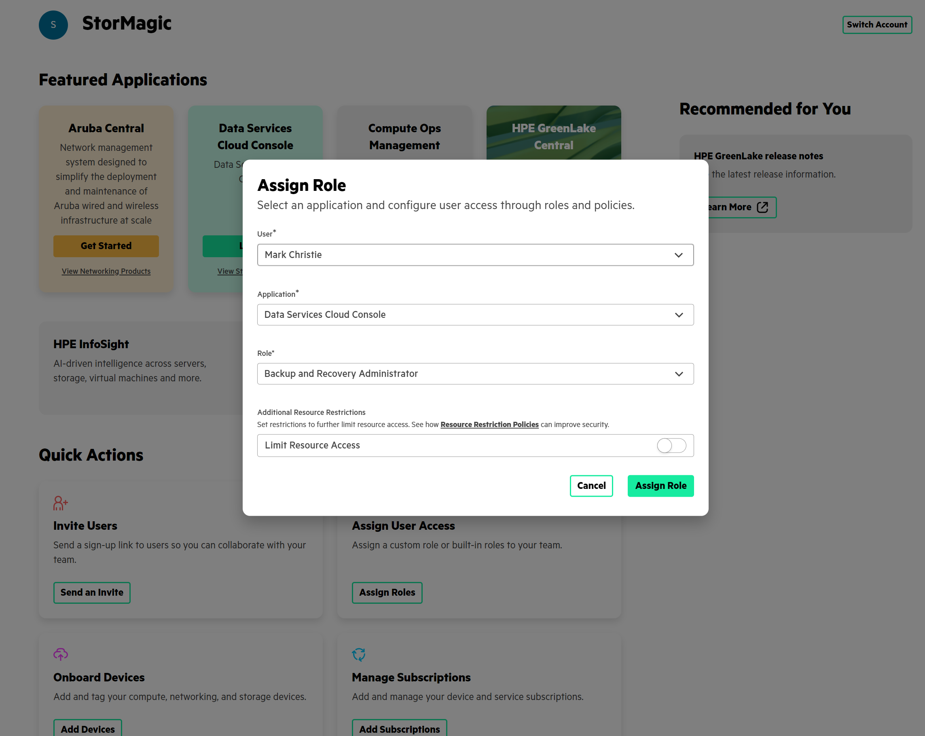Image resolution: width=925 pixels, height=736 pixels.
Task: Click the Assign Role dialog heading
Action: coord(301,185)
